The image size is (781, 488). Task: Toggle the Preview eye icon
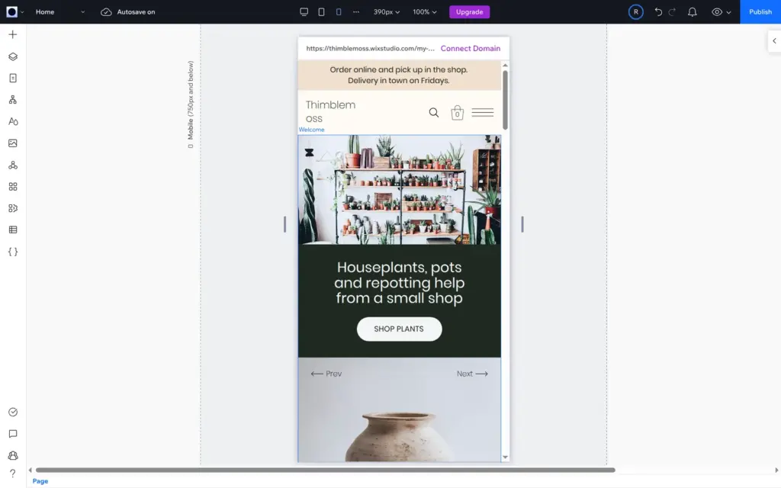pos(717,12)
